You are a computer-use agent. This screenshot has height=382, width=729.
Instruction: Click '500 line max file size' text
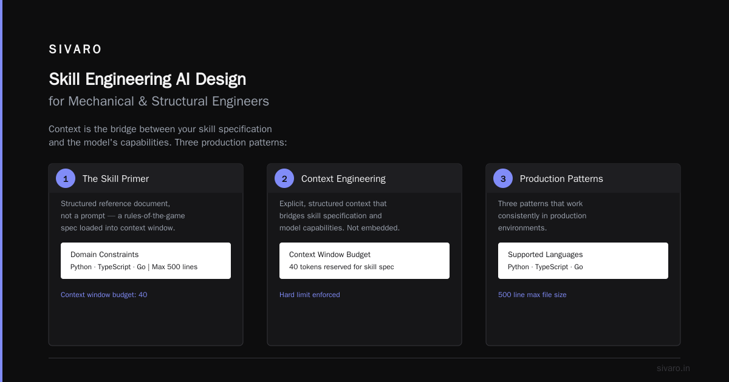tap(532, 295)
